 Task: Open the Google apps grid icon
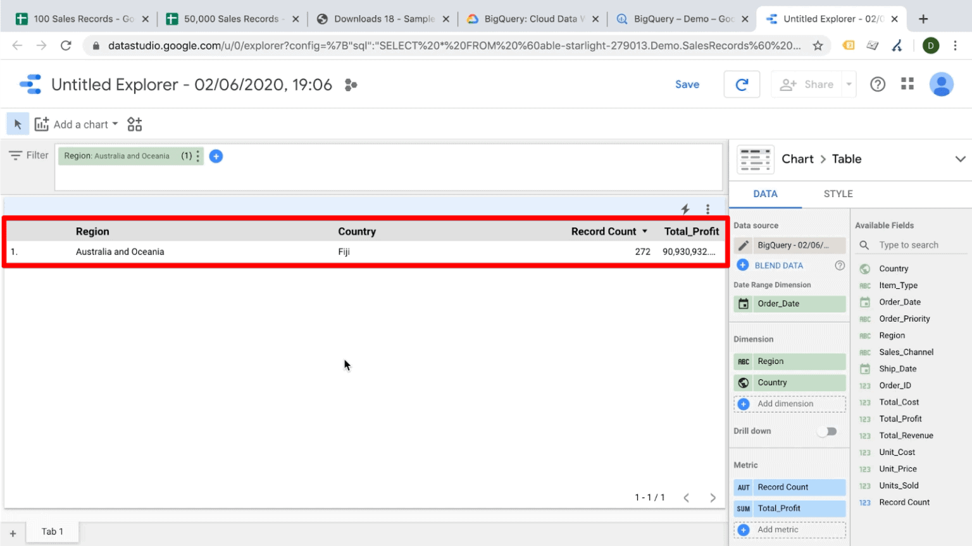click(x=907, y=83)
